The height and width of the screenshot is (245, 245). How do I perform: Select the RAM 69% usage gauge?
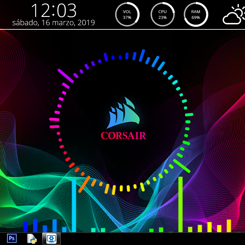click(x=196, y=15)
